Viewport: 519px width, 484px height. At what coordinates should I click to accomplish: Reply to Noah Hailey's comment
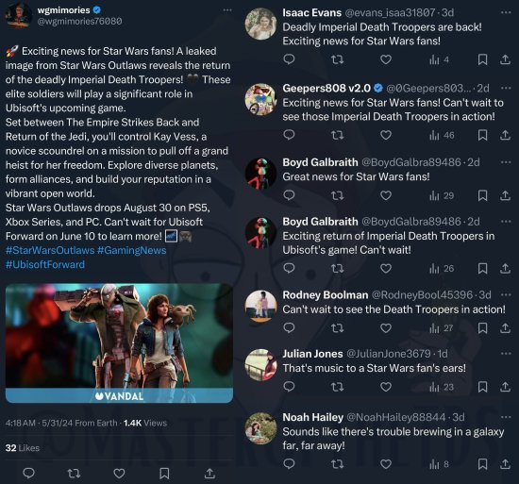coord(289,464)
